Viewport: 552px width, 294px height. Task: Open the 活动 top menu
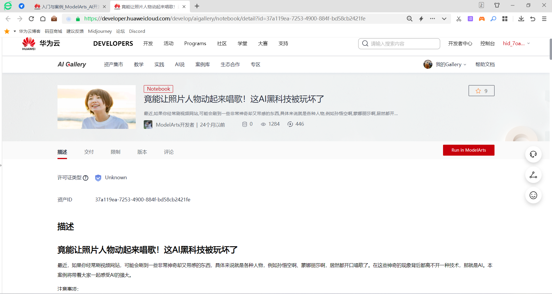[168, 44]
